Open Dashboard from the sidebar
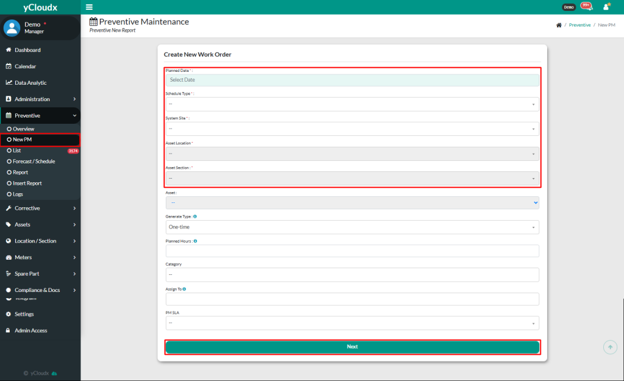This screenshot has width=624, height=381. [x=27, y=50]
